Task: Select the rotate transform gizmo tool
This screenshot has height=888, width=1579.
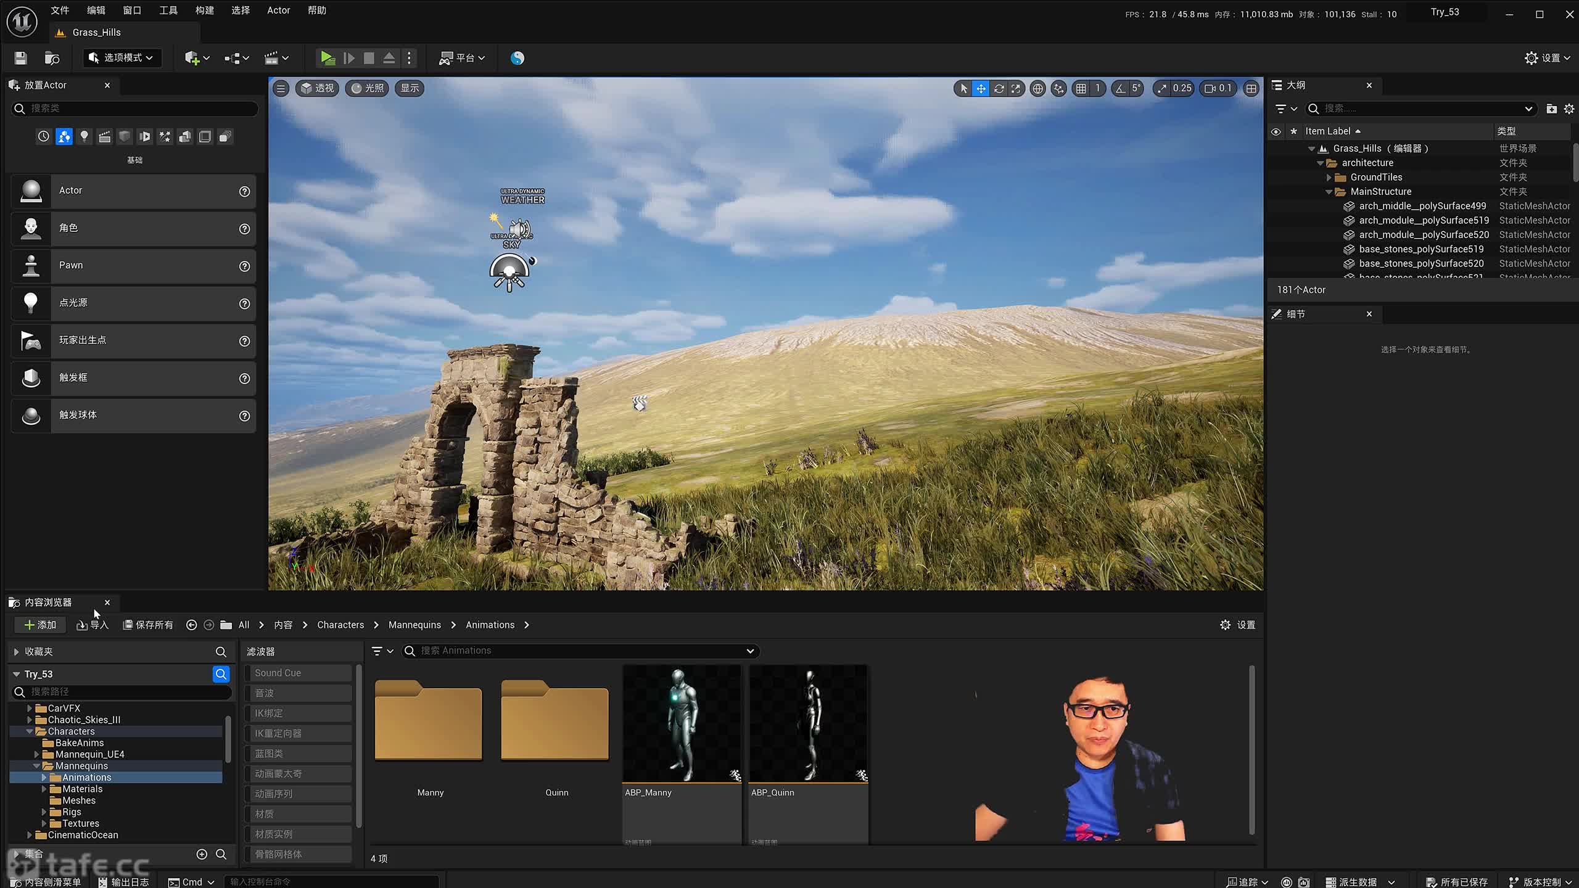Action: pos(999,88)
